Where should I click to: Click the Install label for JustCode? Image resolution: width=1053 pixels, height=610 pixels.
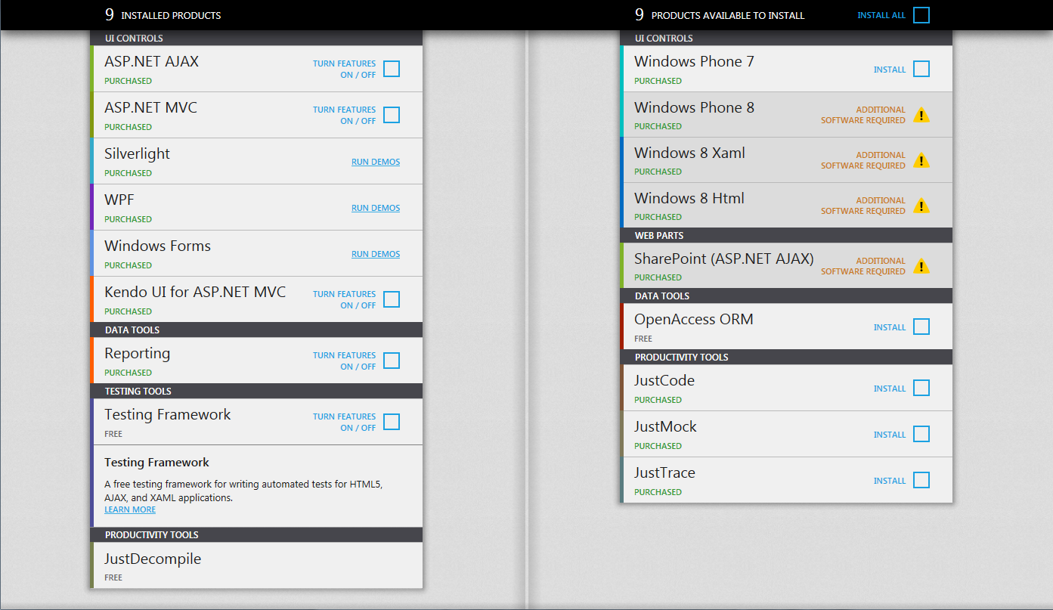[x=890, y=389]
